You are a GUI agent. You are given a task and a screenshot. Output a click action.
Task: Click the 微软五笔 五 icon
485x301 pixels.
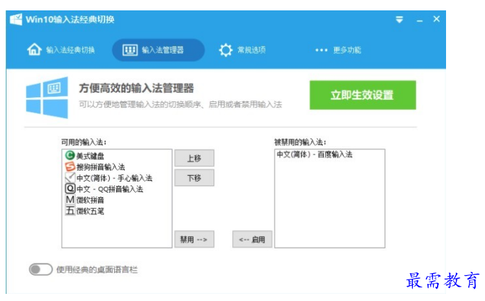coord(70,210)
